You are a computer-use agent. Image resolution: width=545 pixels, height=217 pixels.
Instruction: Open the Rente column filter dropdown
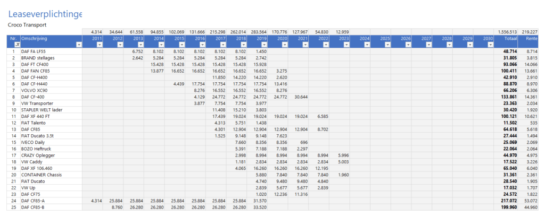tap(539, 45)
